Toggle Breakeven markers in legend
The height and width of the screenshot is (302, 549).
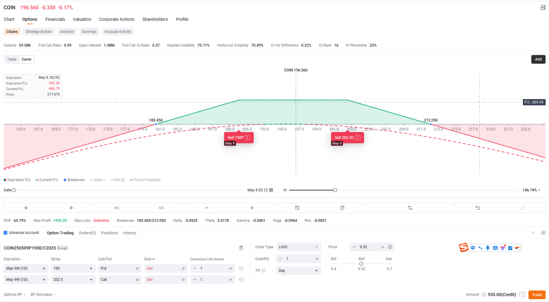tap(74, 180)
